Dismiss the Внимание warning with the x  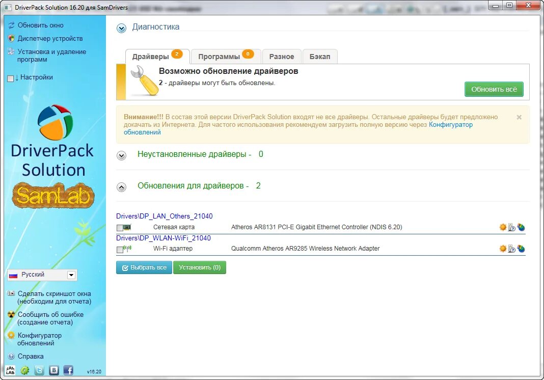tap(519, 117)
